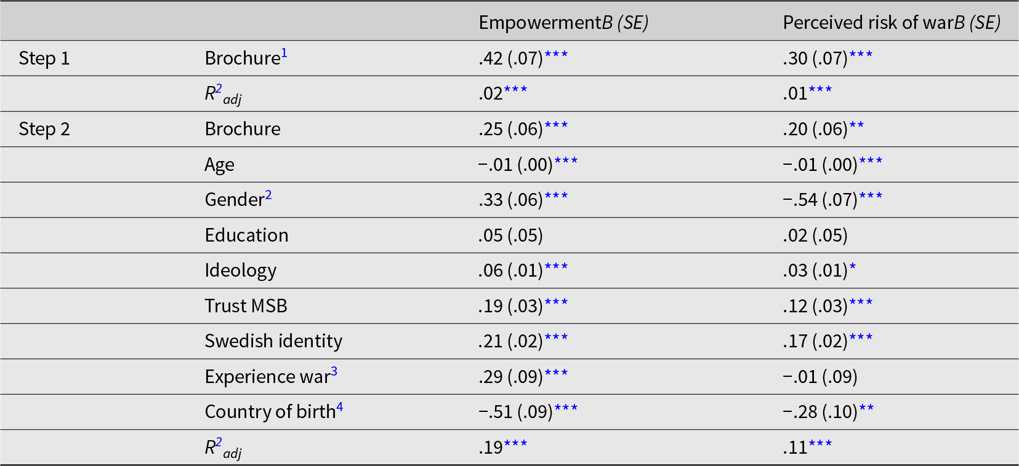Image resolution: width=1019 pixels, height=466 pixels.
Task: Click the asterisks after .42 (.07)
Action: (556, 55)
